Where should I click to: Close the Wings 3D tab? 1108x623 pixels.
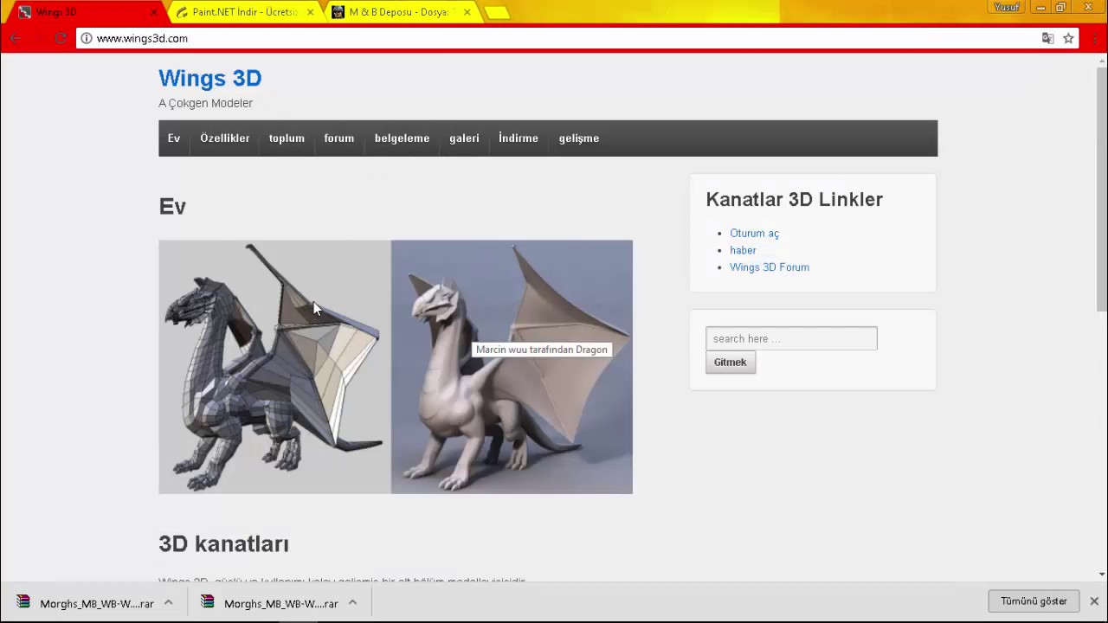point(153,12)
